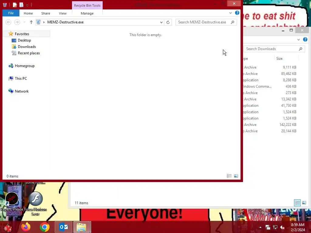Viewport: 311px width, 233px height.
Task: Click the 11 items status text
Action: 81,203
